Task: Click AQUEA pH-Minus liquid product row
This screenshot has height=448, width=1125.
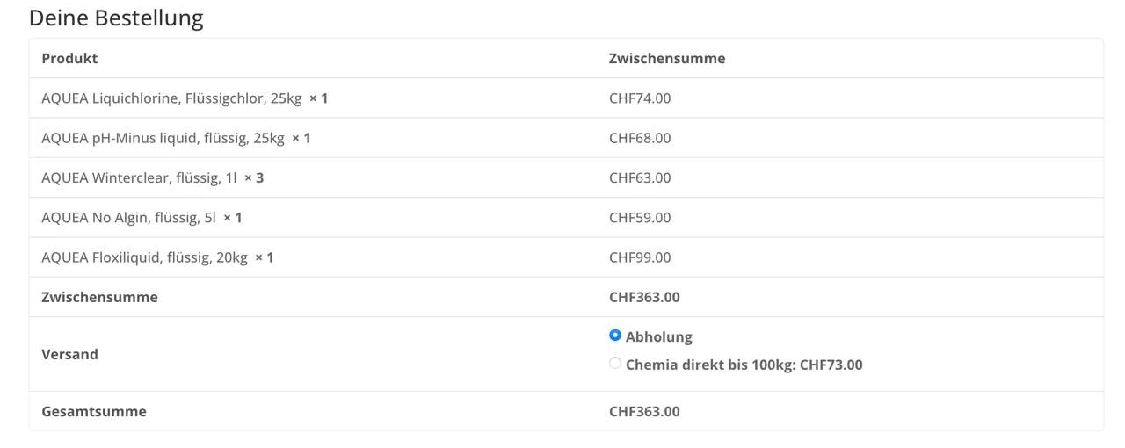Action: 566,138
